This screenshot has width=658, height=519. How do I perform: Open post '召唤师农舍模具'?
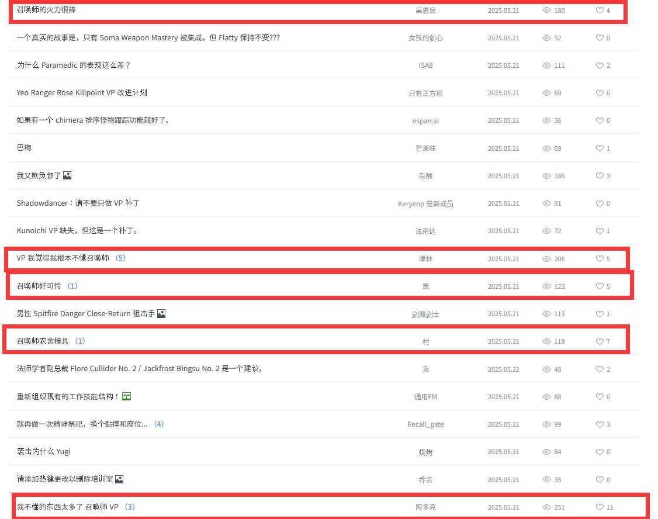pyautogui.click(x=43, y=341)
